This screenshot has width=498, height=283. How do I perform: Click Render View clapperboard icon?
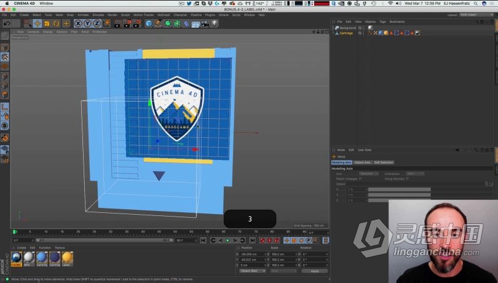tap(117, 24)
